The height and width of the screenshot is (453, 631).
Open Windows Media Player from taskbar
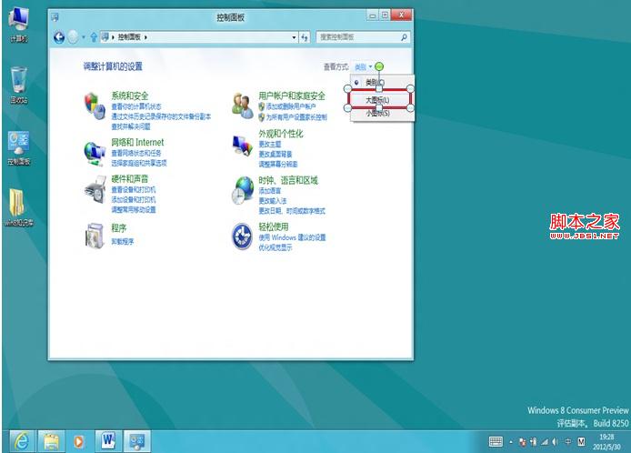pos(79,442)
